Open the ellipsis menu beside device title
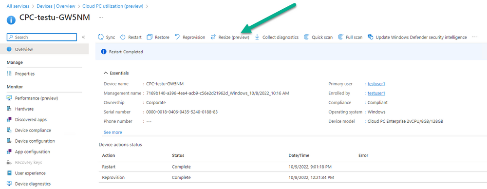 (x=101, y=18)
